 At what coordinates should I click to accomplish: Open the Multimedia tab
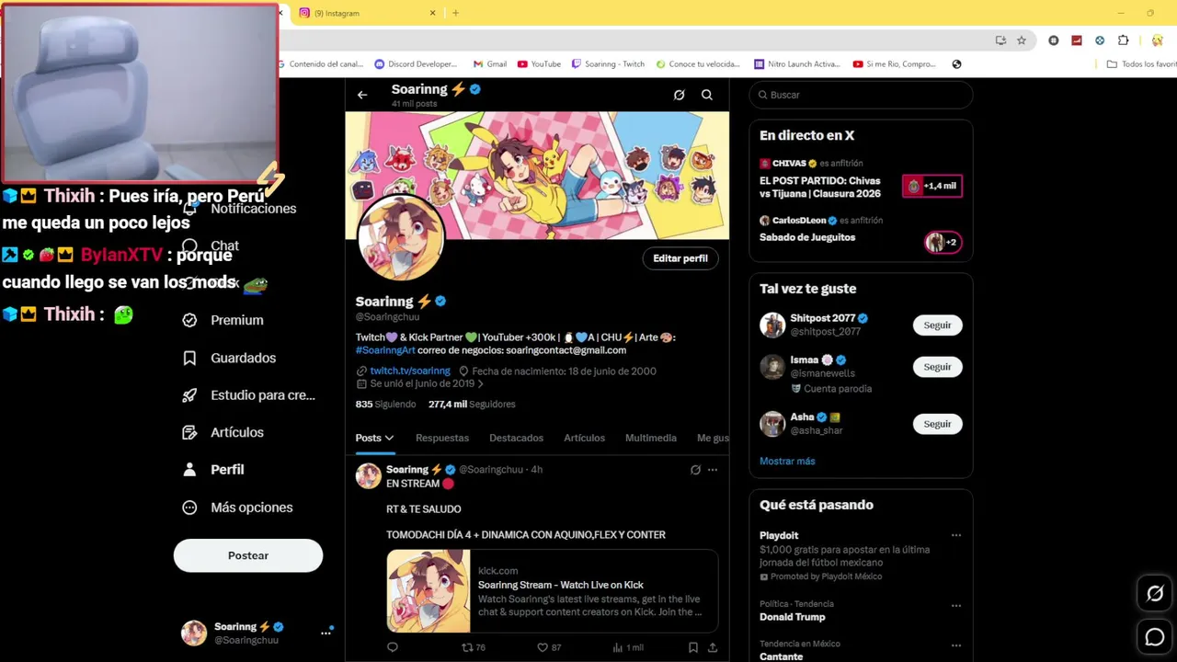pos(651,439)
